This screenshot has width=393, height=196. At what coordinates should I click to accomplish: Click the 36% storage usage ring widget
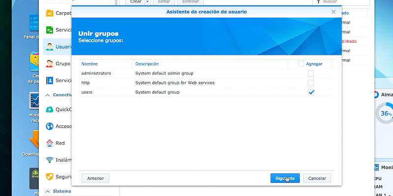[385, 113]
